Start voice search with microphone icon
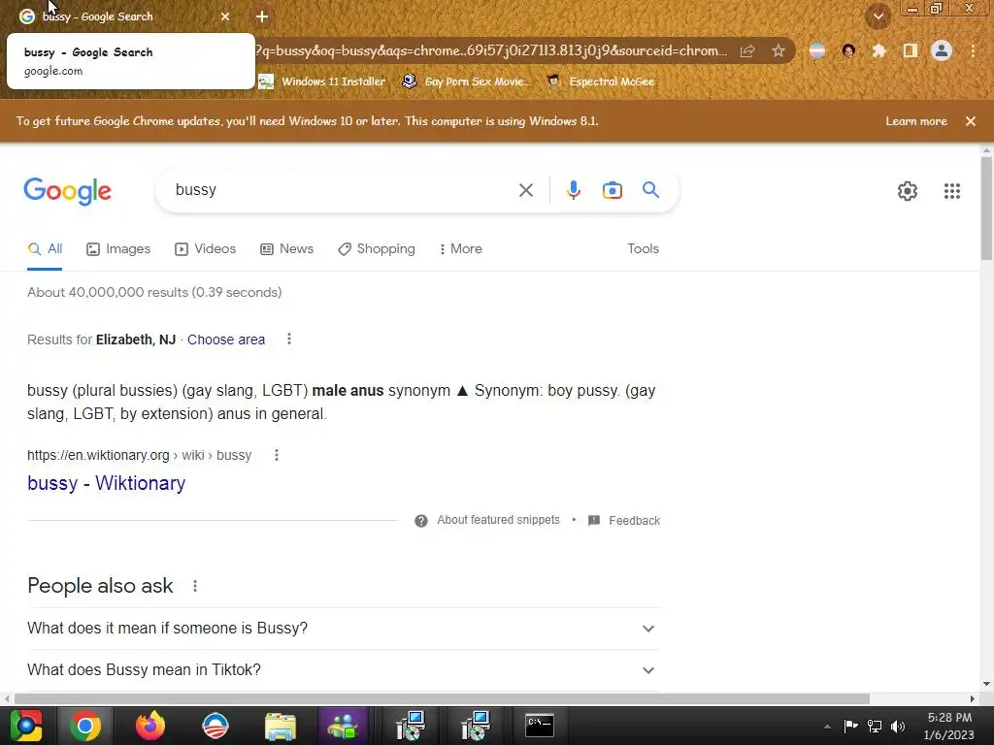Screen dimensions: 994x745 [573, 190]
